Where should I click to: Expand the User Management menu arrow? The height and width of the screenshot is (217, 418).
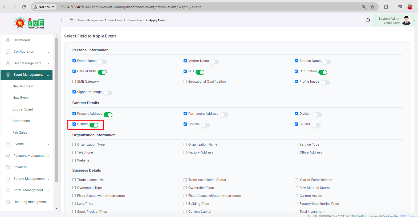[48, 64]
